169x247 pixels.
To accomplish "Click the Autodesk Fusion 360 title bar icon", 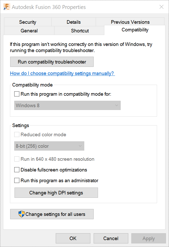I will (7, 7).
